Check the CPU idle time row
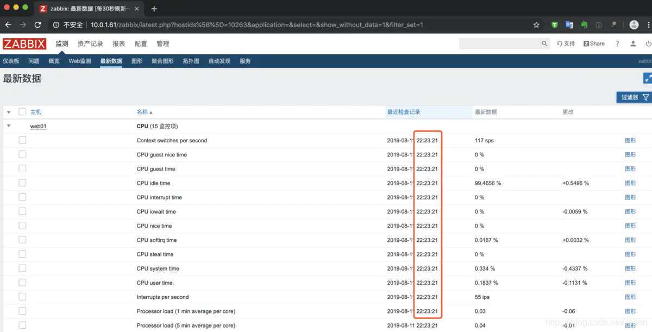Viewport: 652px width, 332px height. tap(22, 183)
